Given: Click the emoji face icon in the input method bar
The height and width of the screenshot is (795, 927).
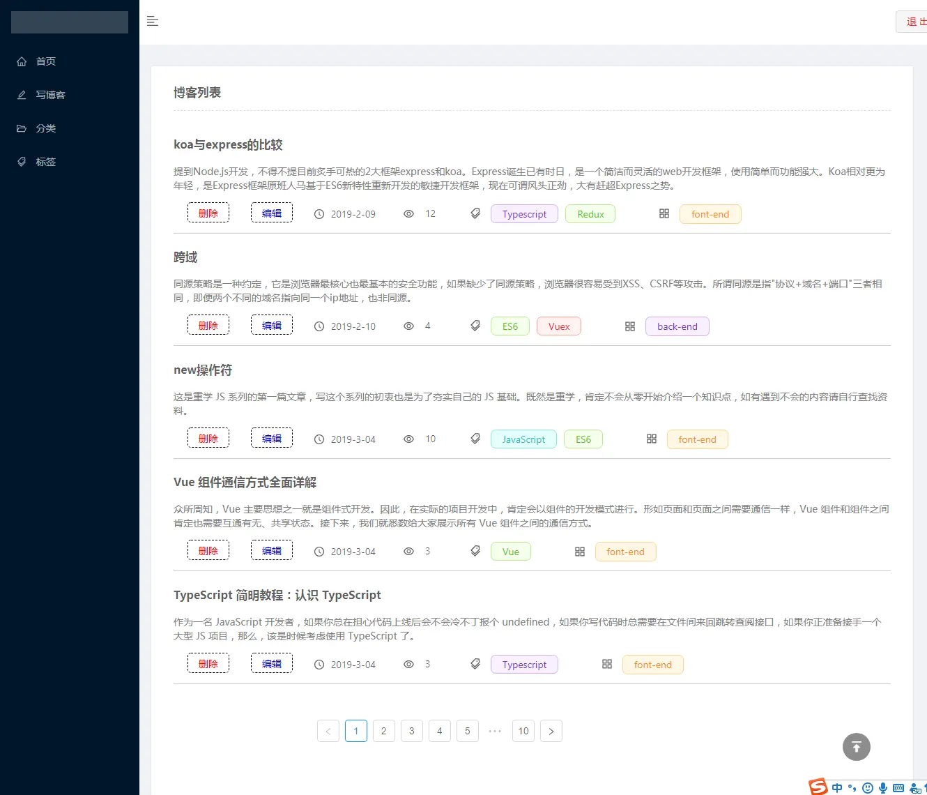Looking at the screenshot, I should (868, 788).
